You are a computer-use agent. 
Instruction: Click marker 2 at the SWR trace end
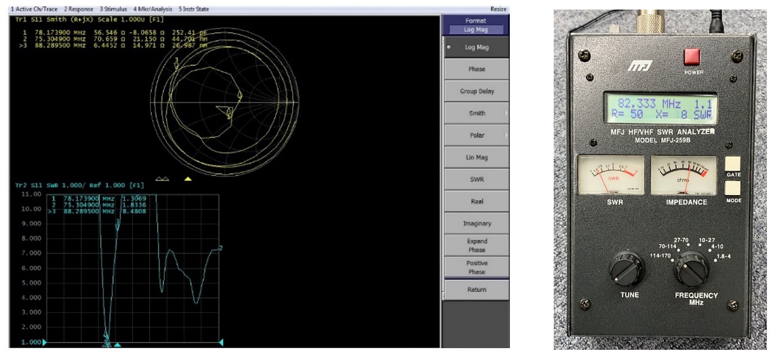[221, 248]
